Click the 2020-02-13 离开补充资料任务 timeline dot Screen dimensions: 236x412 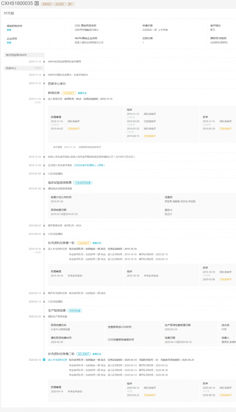[44, 293]
